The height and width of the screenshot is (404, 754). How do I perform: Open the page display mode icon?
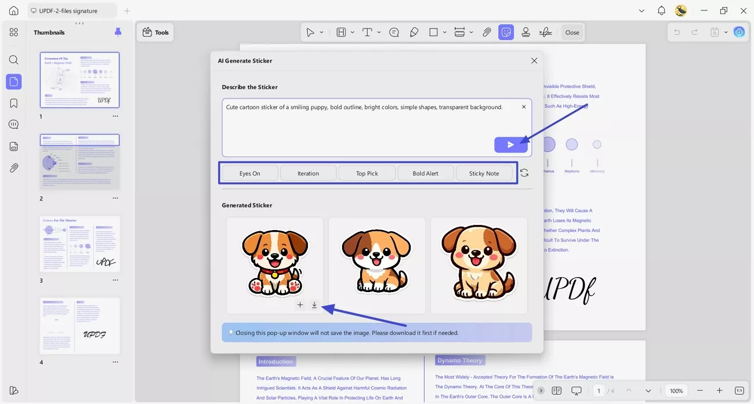click(x=556, y=391)
